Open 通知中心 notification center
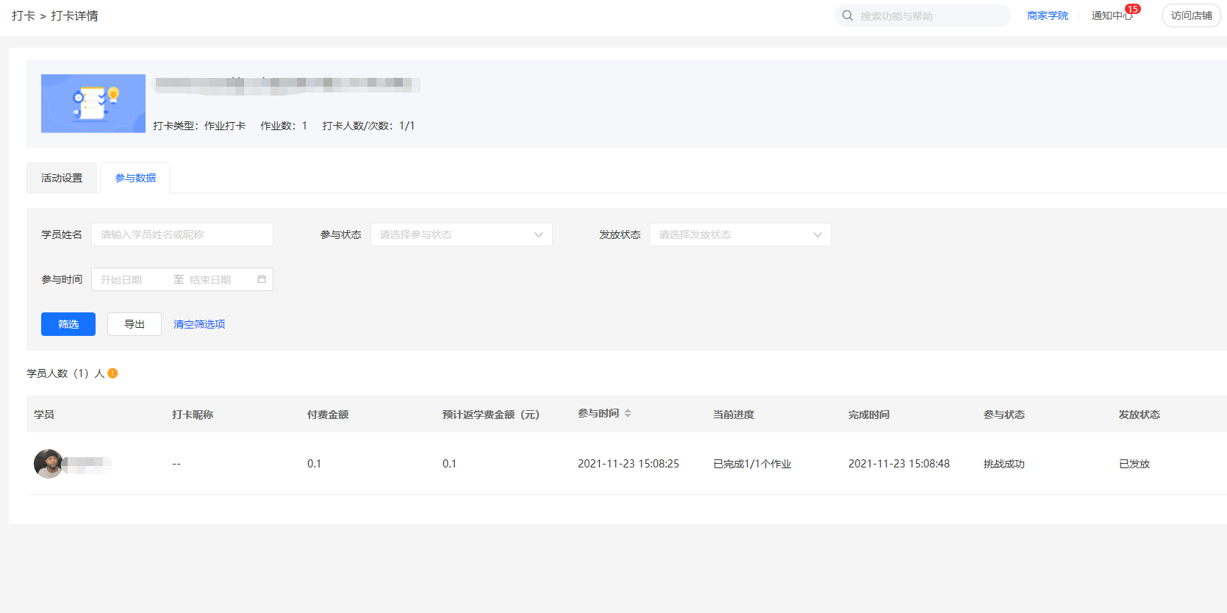Viewport: 1227px width, 613px height. pyautogui.click(x=1112, y=15)
